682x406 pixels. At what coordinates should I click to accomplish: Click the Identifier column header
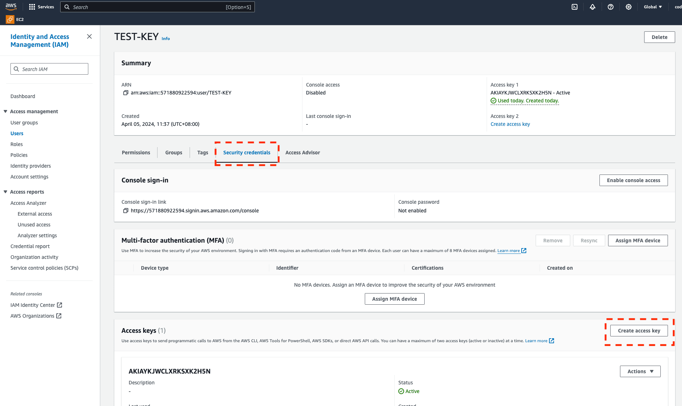click(287, 268)
